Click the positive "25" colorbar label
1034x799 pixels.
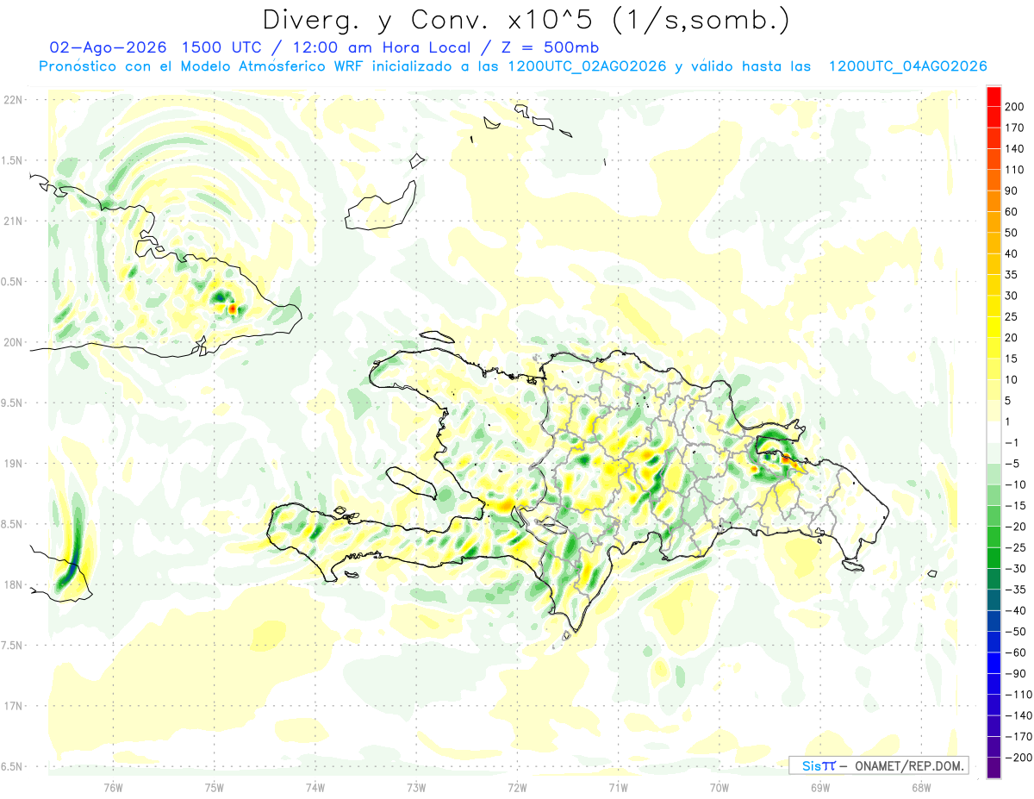pos(1012,317)
